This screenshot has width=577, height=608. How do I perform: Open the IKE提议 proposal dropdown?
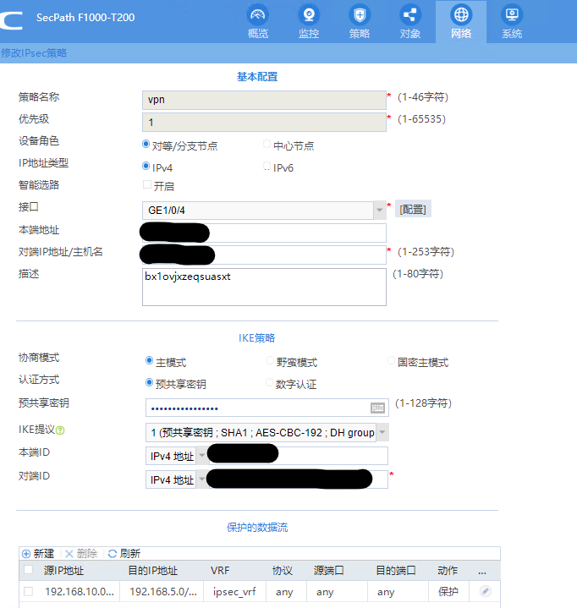click(x=382, y=432)
